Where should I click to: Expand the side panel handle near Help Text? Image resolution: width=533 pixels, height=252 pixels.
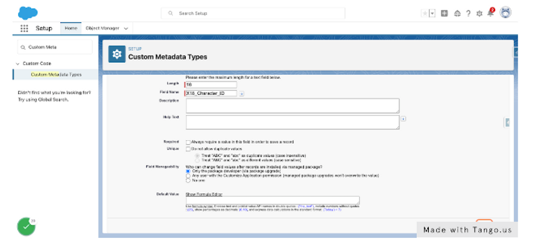507,123
